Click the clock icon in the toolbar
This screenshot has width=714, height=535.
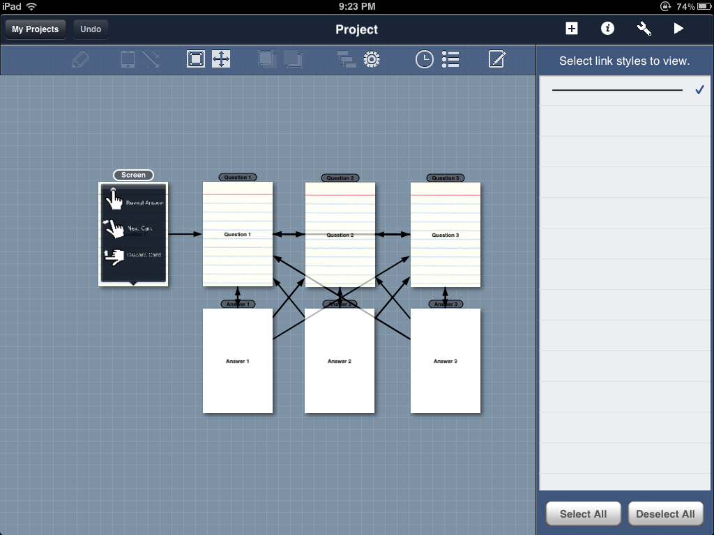click(x=424, y=60)
